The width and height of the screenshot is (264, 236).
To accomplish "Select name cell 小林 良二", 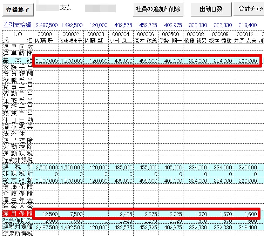I will point(121,41).
